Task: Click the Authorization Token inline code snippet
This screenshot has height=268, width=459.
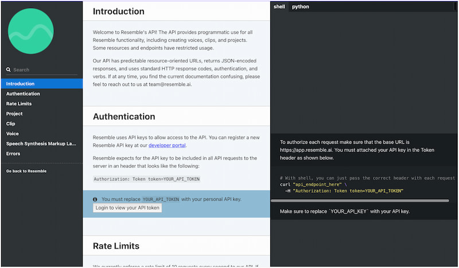Action: (x=146, y=179)
